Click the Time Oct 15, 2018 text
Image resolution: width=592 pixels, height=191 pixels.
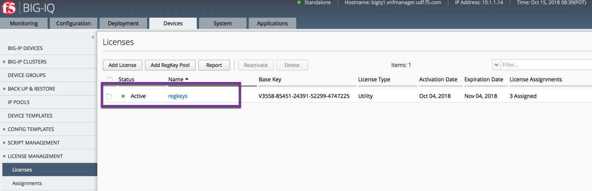[551, 3]
